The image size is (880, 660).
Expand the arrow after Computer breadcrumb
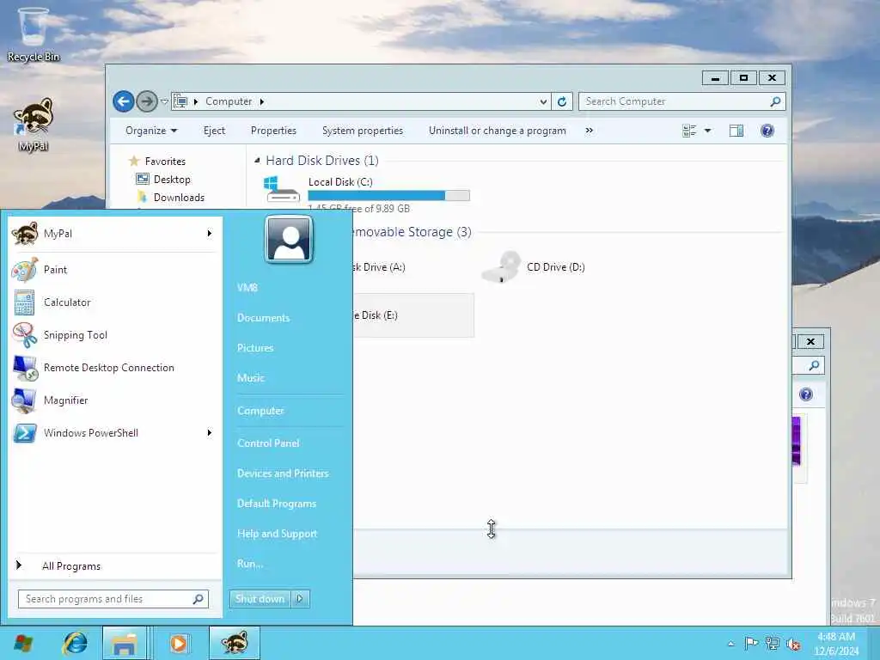[262, 101]
